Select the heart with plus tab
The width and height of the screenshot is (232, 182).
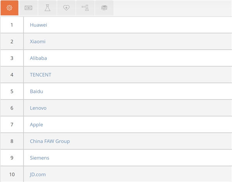pyautogui.click(x=67, y=8)
